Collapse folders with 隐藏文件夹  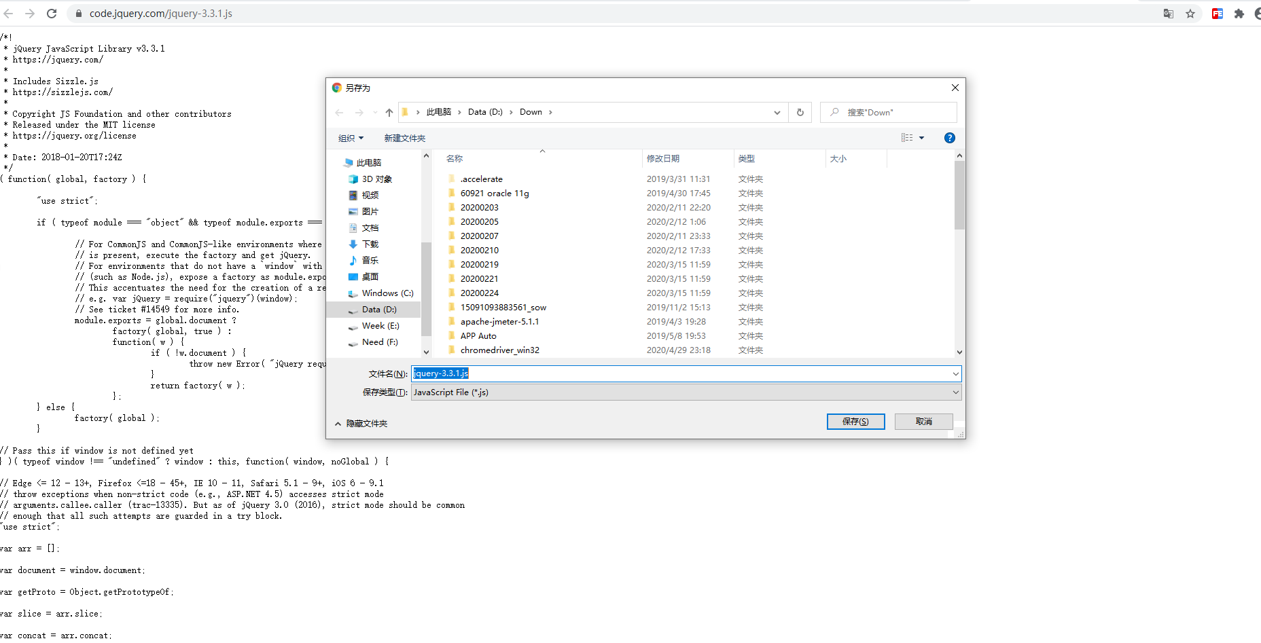pyautogui.click(x=361, y=424)
